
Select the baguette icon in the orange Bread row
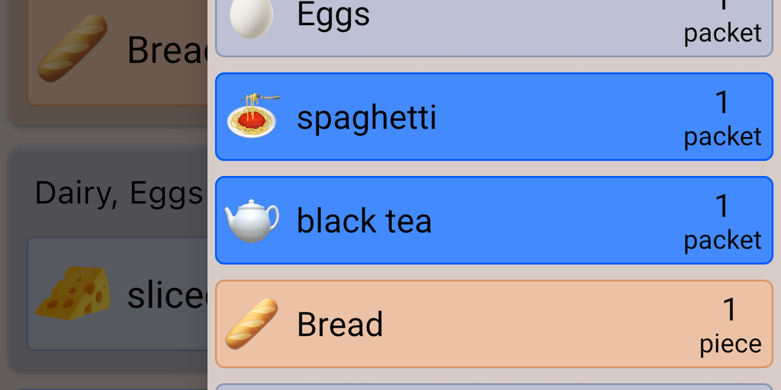tap(252, 324)
